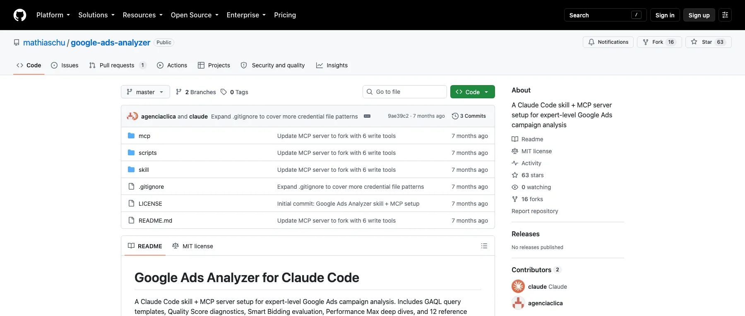Click the GitHub logo icon
Screen dimensions: 745x316
(20, 15)
